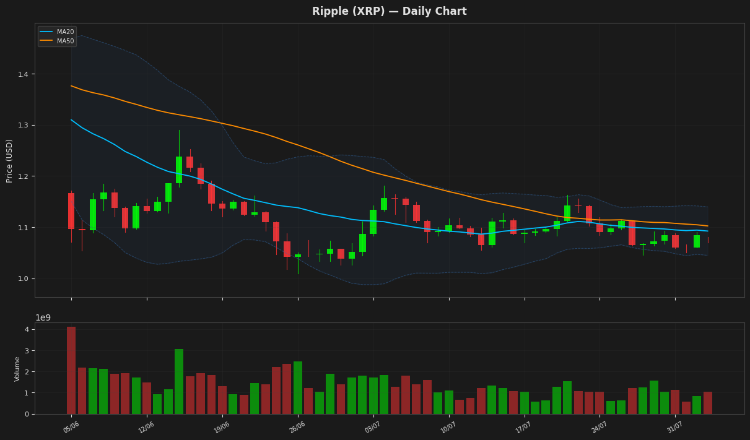Viewport: 750px width, 440px height.
Task: Click the tallest red volume bar on 05/06
Action: point(71,370)
